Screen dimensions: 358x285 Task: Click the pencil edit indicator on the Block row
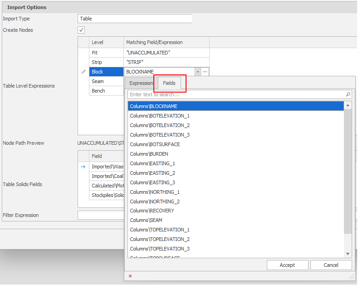[x=83, y=72]
